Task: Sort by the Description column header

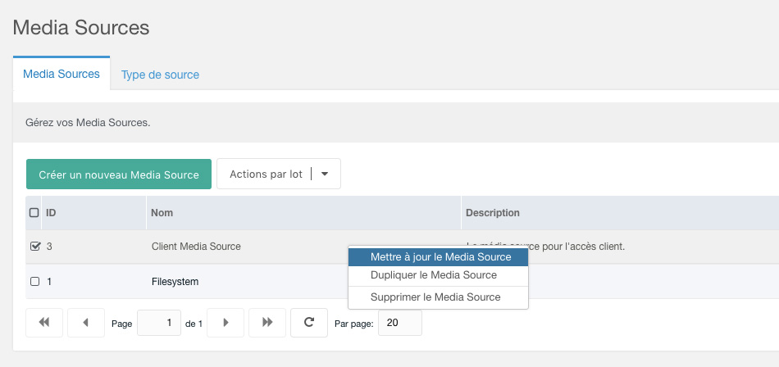Action: click(x=620, y=212)
